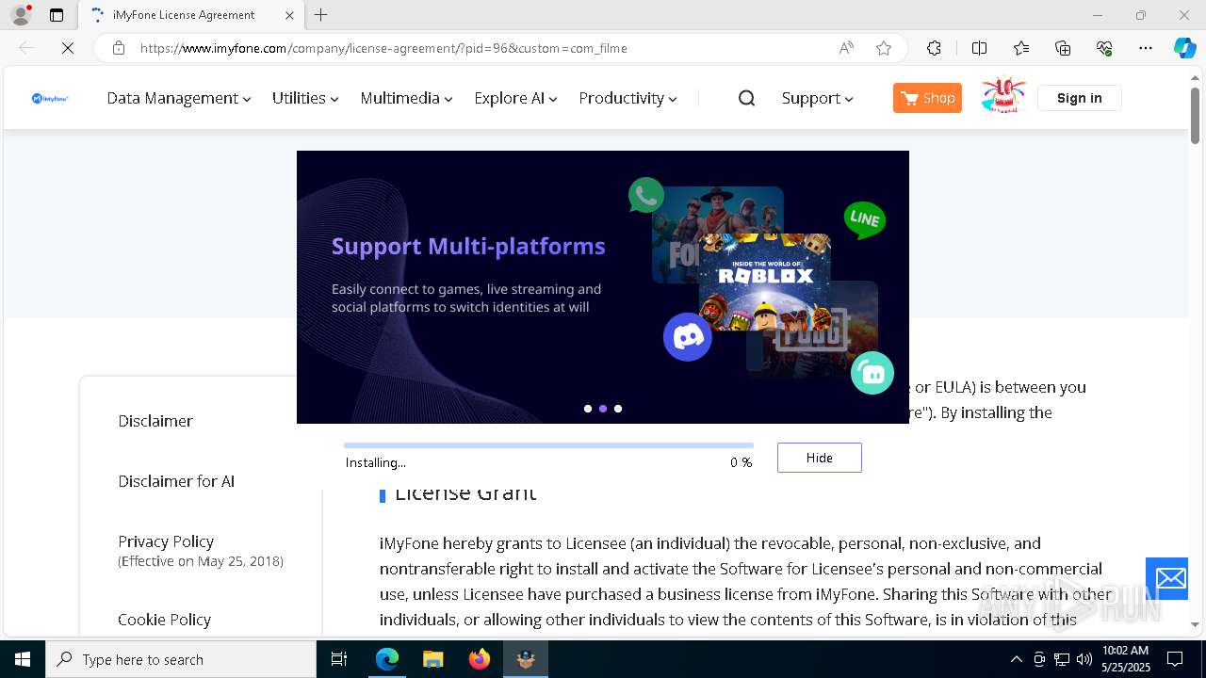The image size is (1206, 678).
Task: Click the orange Shop button
Action: [x=927, y=98]
